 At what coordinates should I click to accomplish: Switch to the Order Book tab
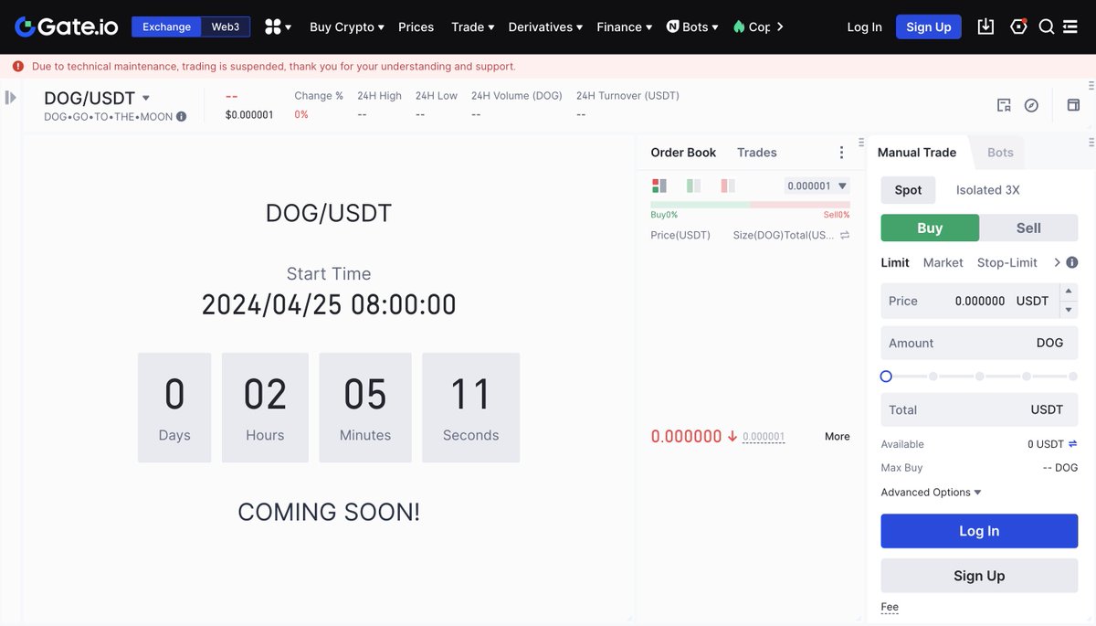tap(683, 153)
